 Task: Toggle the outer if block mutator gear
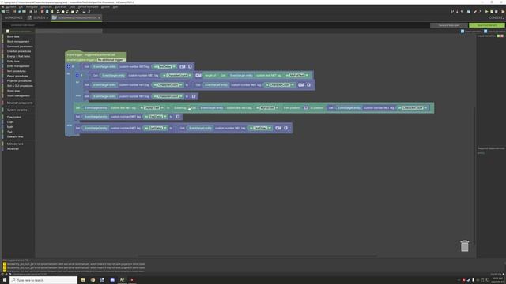[x=69, y=66]
